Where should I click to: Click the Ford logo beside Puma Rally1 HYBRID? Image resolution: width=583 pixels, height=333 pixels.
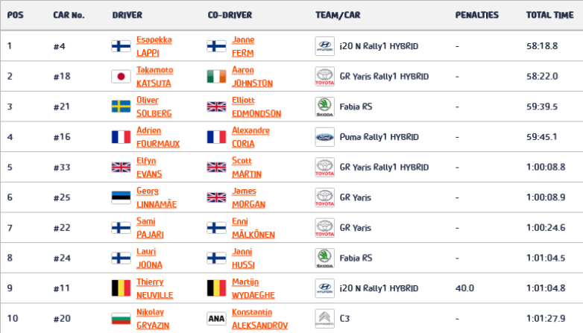click(x=324, y=137)
